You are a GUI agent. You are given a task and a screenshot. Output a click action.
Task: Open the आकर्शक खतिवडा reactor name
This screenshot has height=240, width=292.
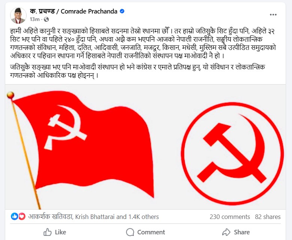coord(51,217)
